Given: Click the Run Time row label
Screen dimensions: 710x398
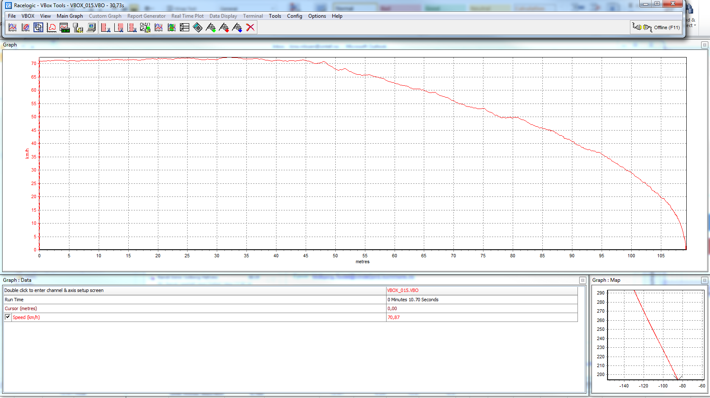Looking at the screenshot, I should pyautogui.click(x=14, y=300).
